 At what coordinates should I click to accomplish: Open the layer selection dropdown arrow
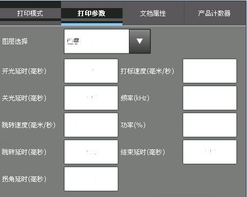click(140, 42)
